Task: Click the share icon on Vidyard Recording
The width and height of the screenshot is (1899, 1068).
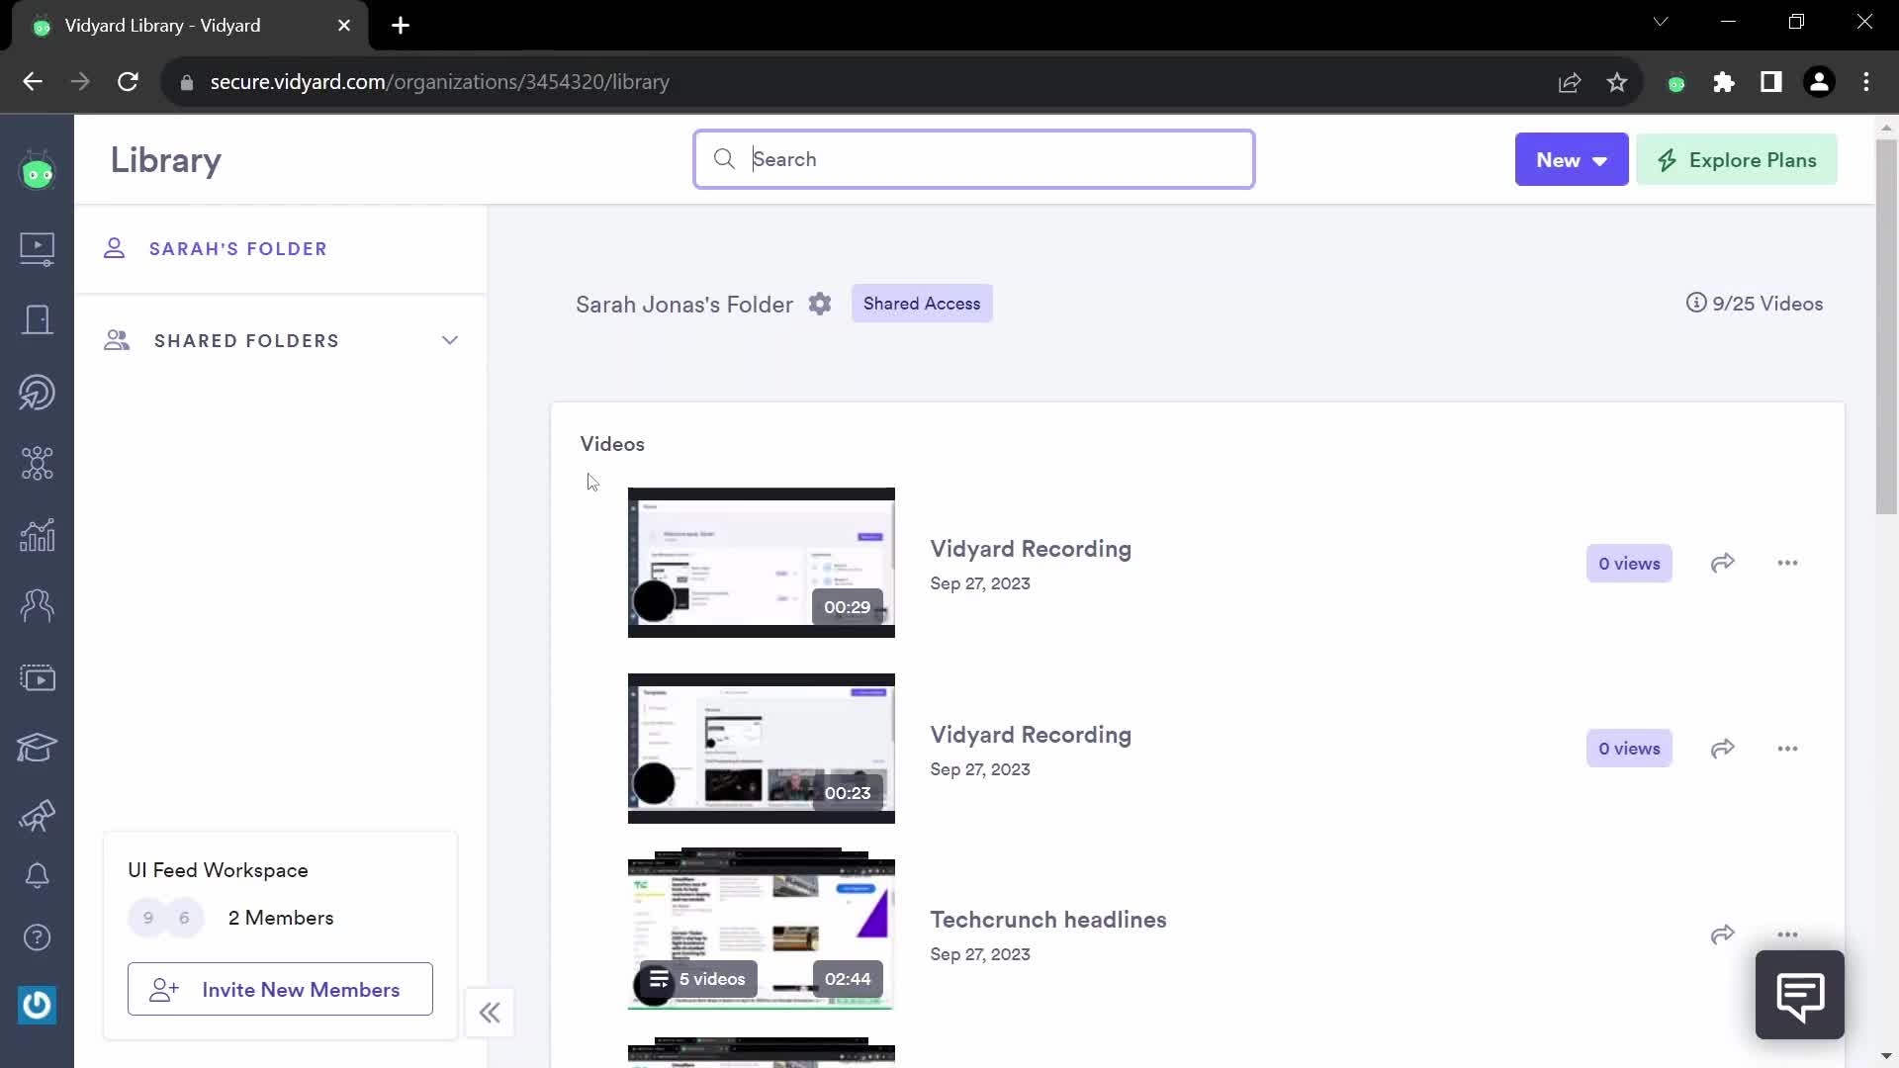Action: click(x=1723, y=564)
